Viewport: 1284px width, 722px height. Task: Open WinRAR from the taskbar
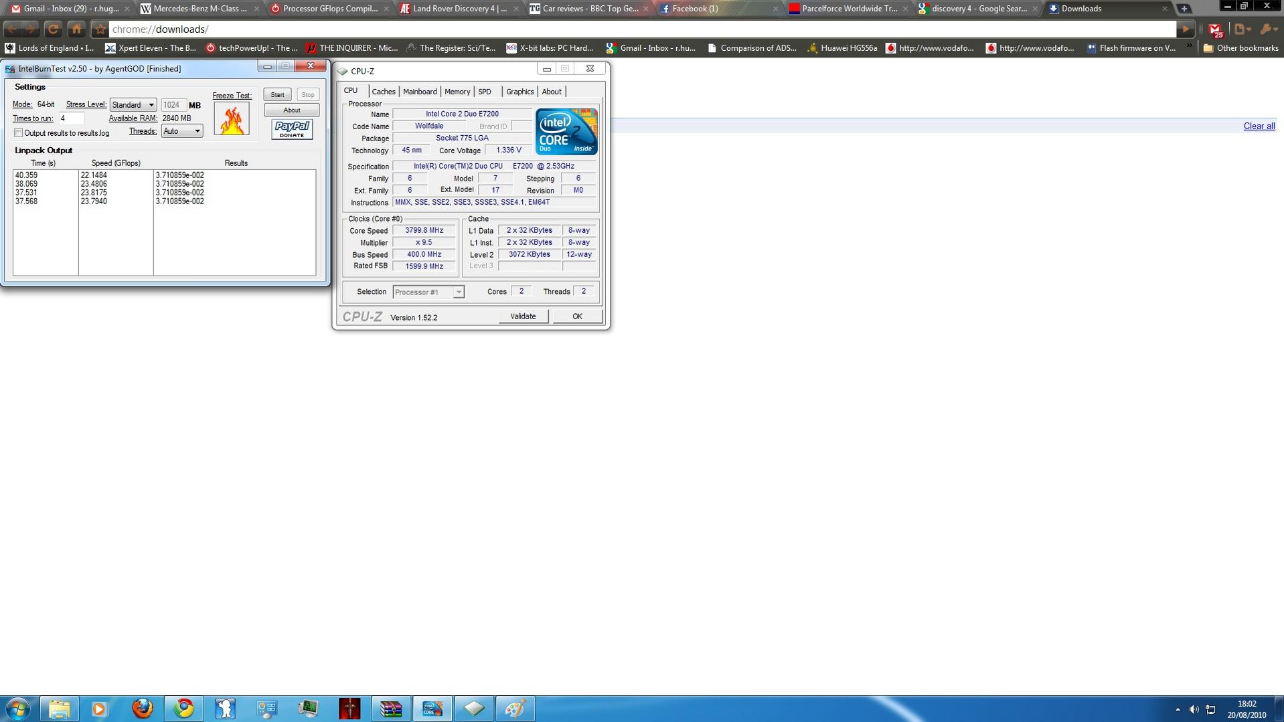[391, 709]
